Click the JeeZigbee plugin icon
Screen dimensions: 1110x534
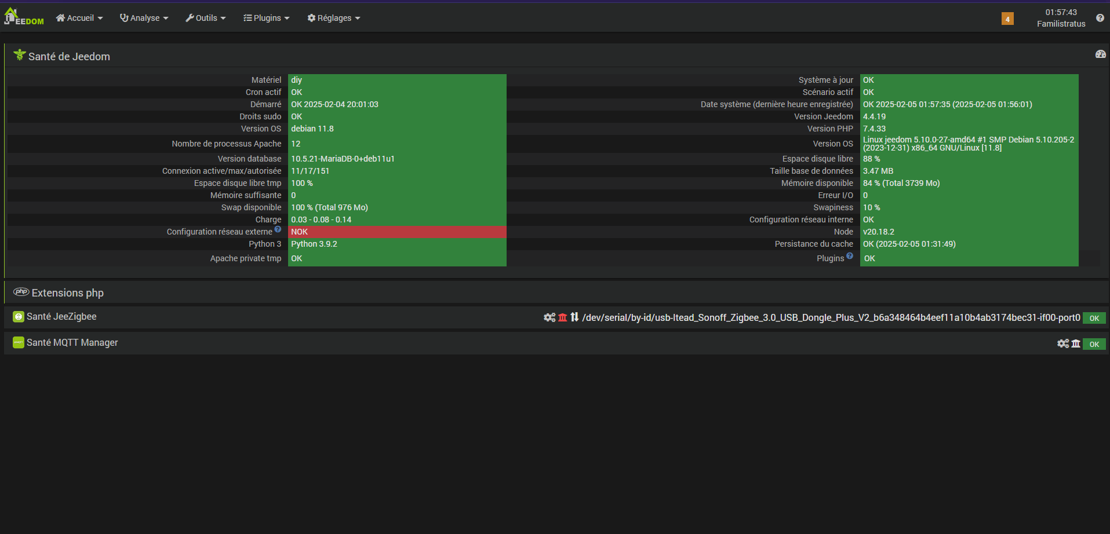(19, 316)
